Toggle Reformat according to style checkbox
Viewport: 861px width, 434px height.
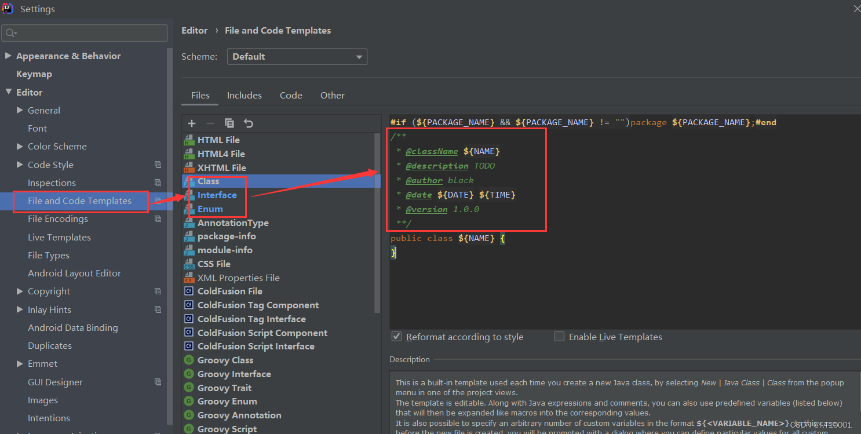[397, 337]
